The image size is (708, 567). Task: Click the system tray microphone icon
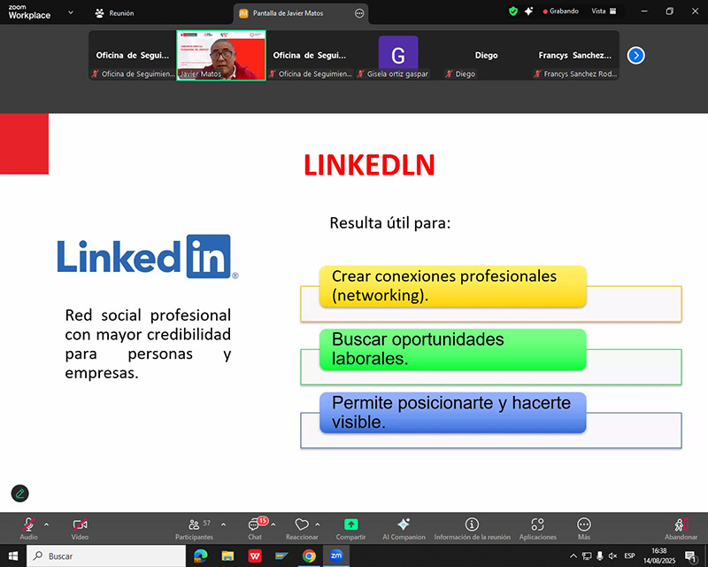(600, 555)
